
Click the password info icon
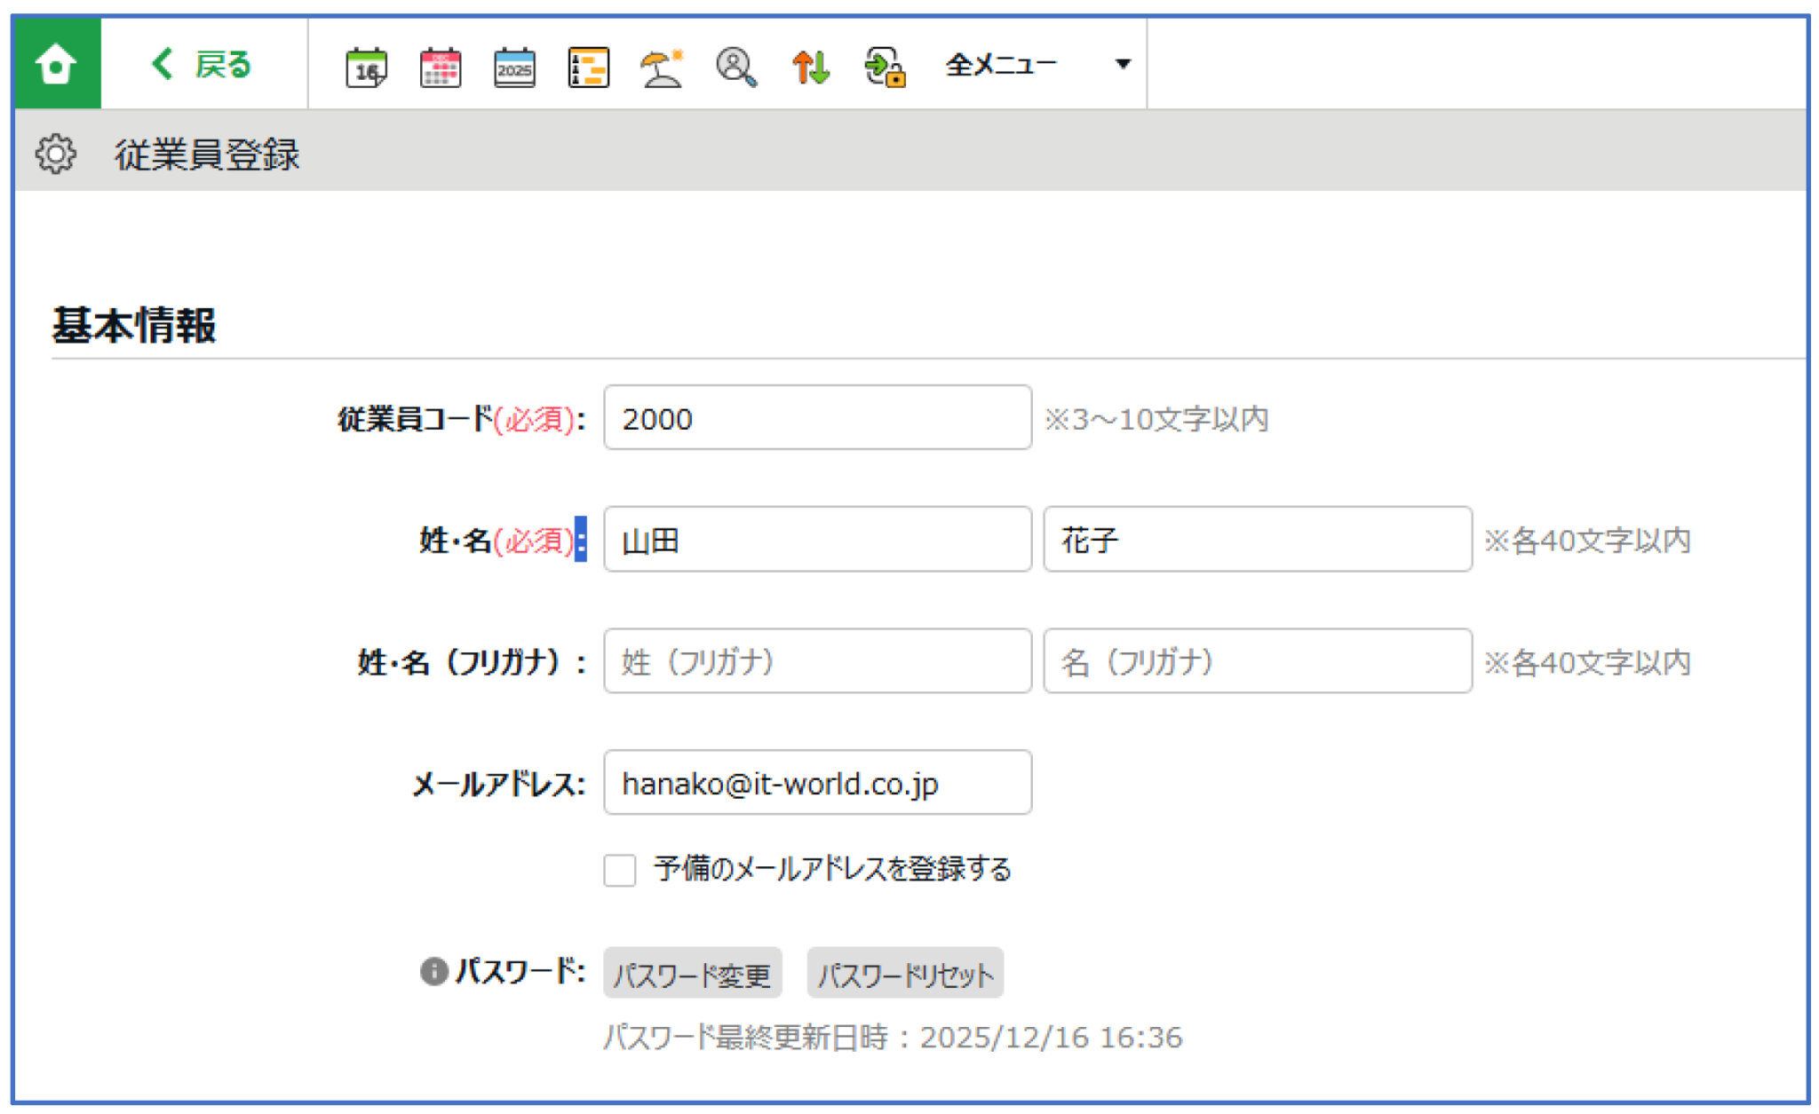pos(433,971)
